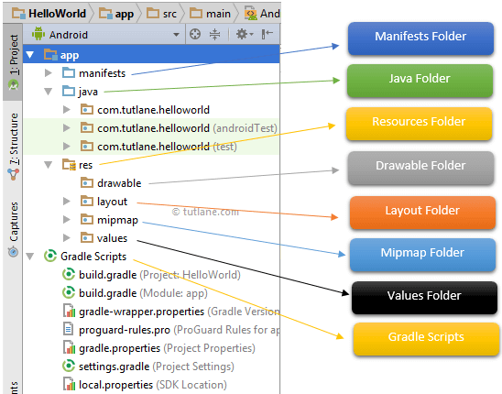Screen dimensions: 502x394
Task: Click the scroll from source target icon
Action: coord(195,34)
